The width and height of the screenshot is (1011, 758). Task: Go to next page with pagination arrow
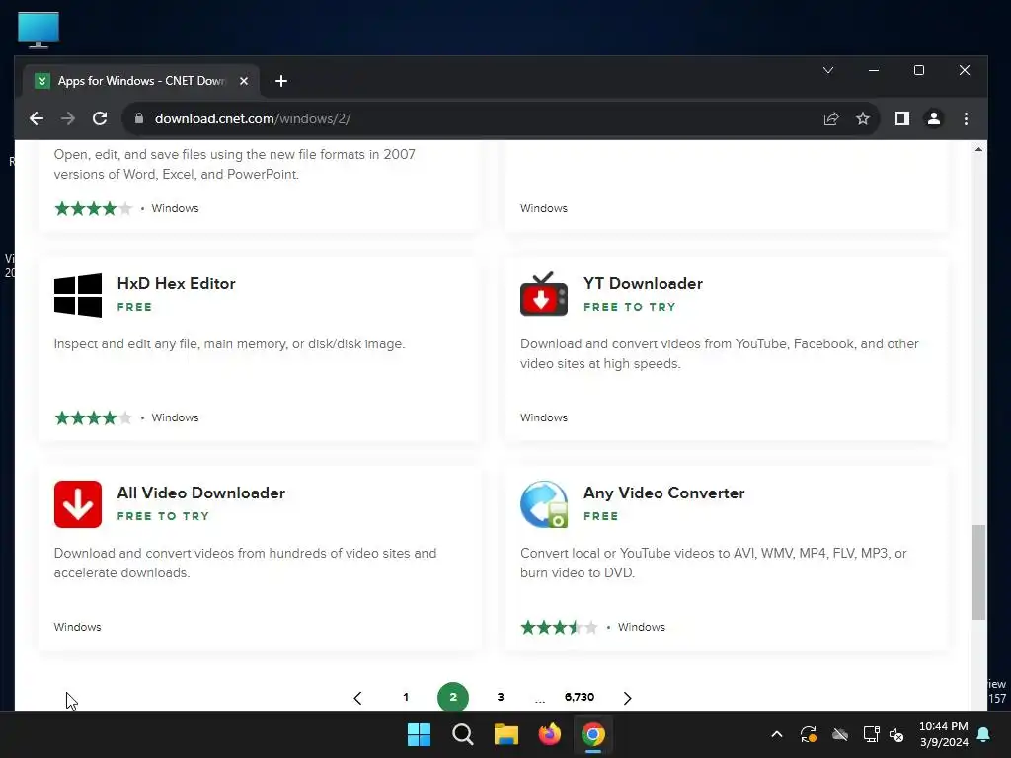(x=627, y=698)
